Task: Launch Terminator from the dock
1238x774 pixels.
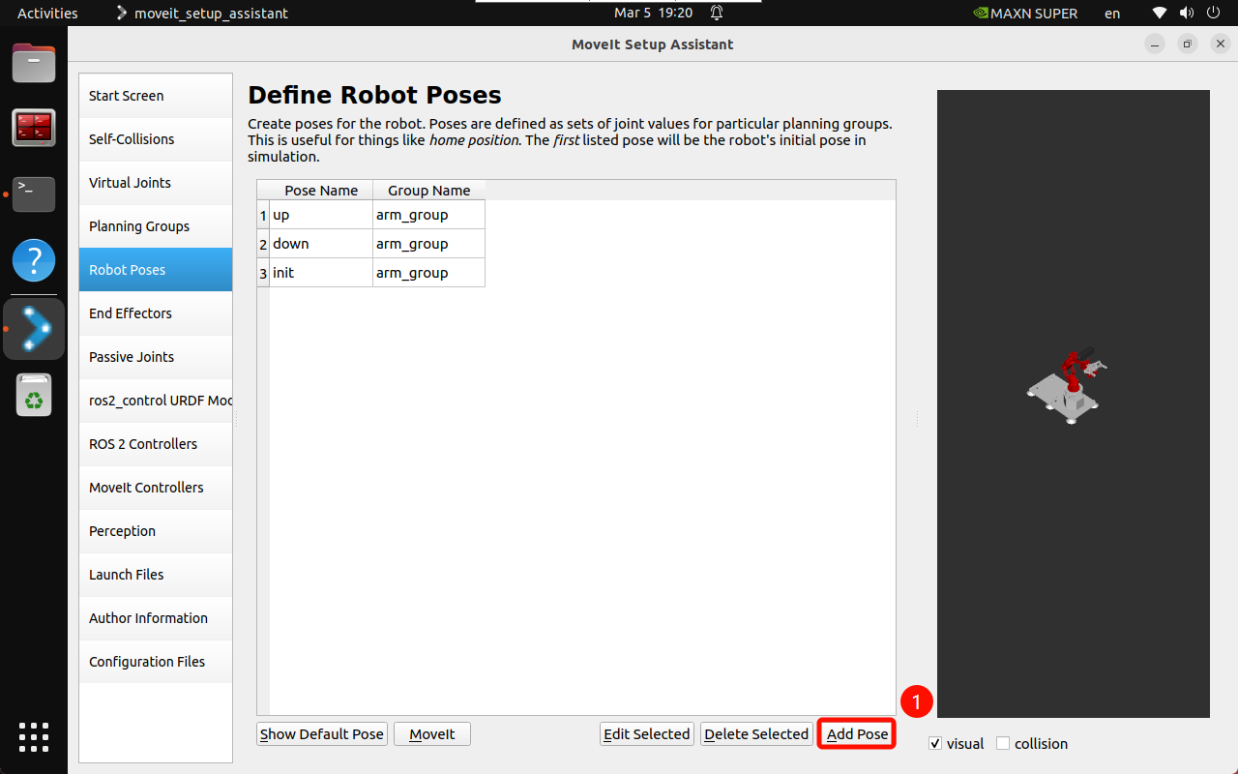Action: 34,128
